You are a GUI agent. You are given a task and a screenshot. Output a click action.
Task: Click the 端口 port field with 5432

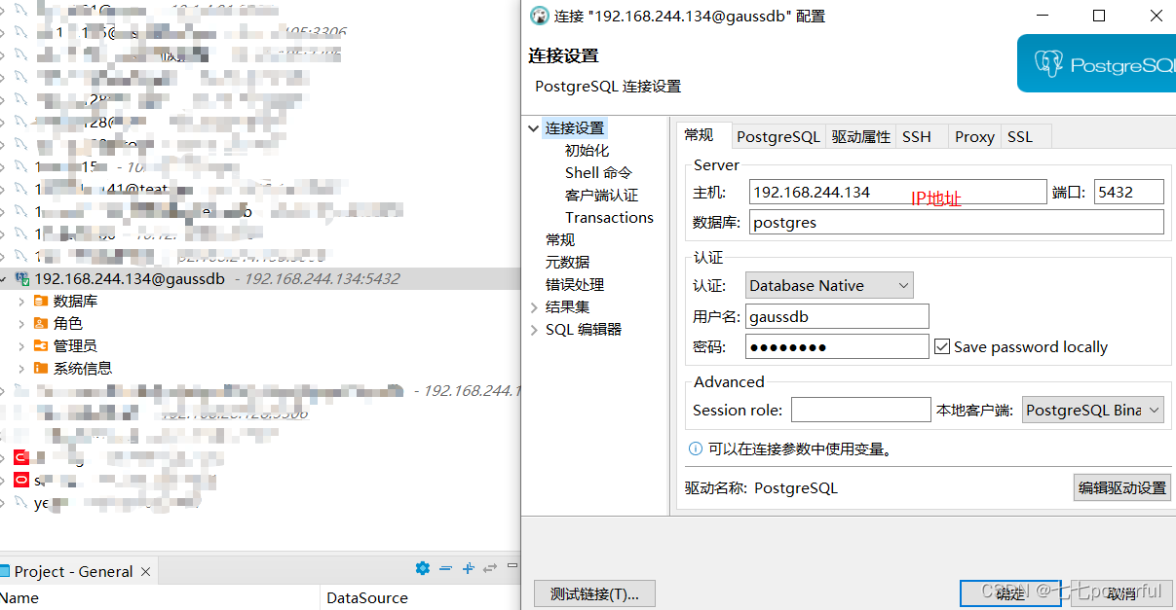pos(1128,192)
